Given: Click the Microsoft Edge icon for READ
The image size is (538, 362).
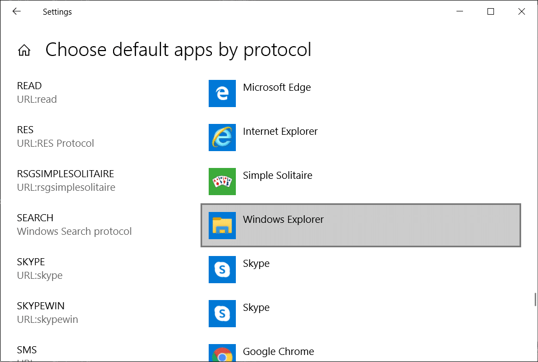Looking at the screenshot, I should pyautogui.click(x=222, y=93).
